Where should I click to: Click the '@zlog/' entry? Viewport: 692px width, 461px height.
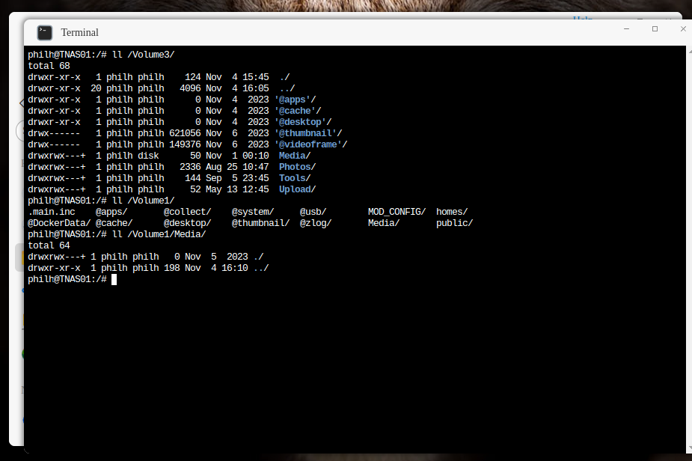[x=316, y=223]
